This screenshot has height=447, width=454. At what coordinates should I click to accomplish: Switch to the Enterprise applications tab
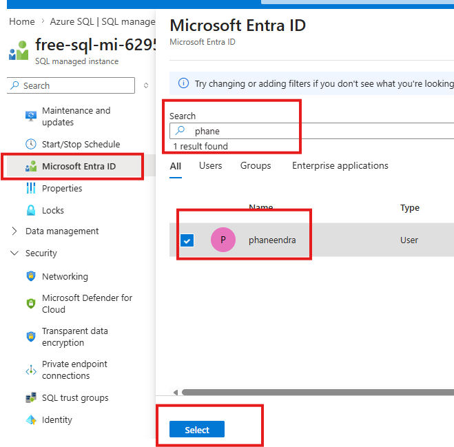(x=340, y=165)
